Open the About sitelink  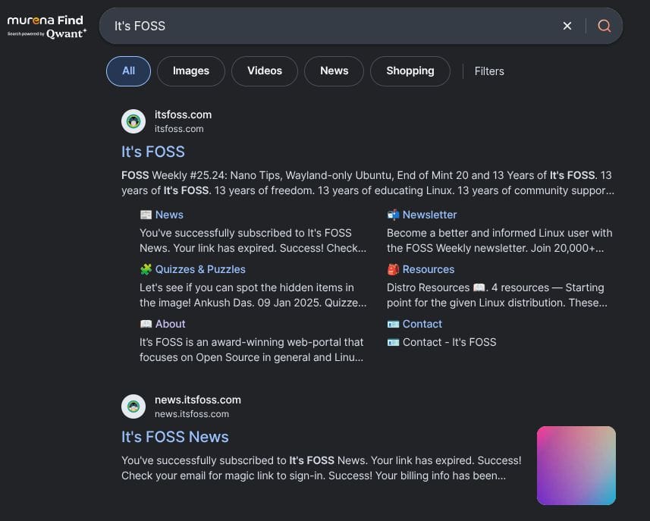(170, 324)
